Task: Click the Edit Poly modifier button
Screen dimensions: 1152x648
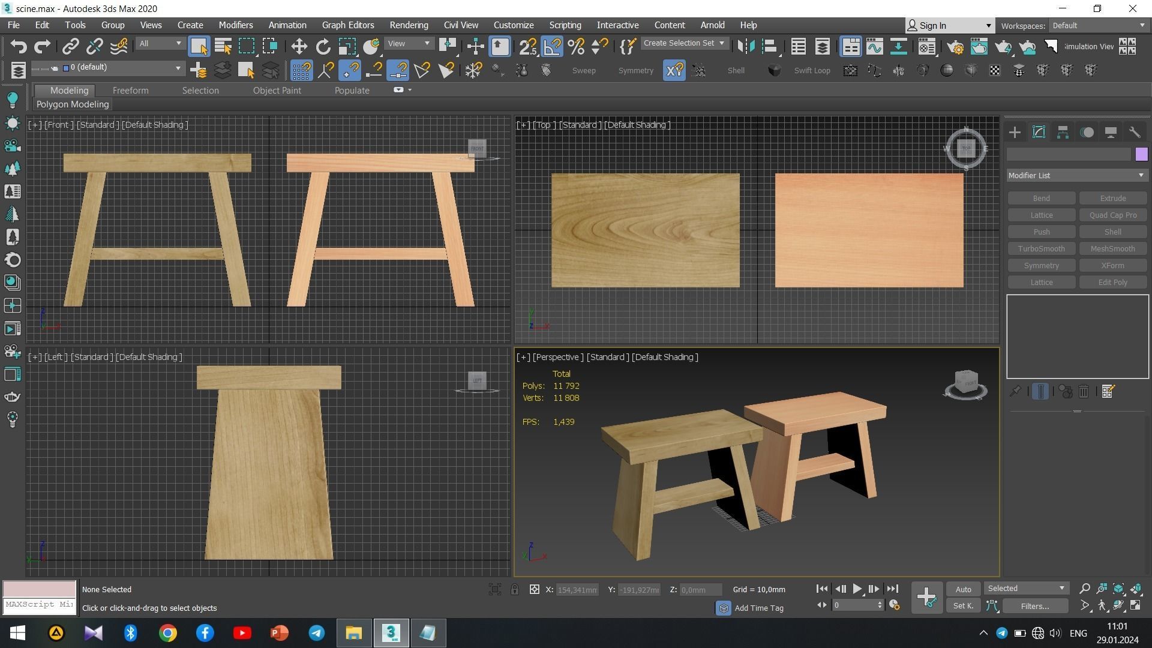Action: pos(1112,283)
